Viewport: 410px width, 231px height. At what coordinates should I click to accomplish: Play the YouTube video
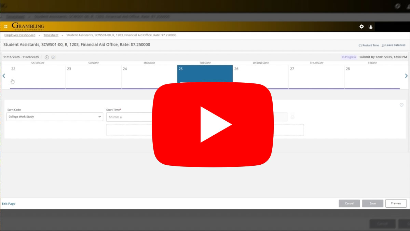pyautogui.click(x=213, y=124)
